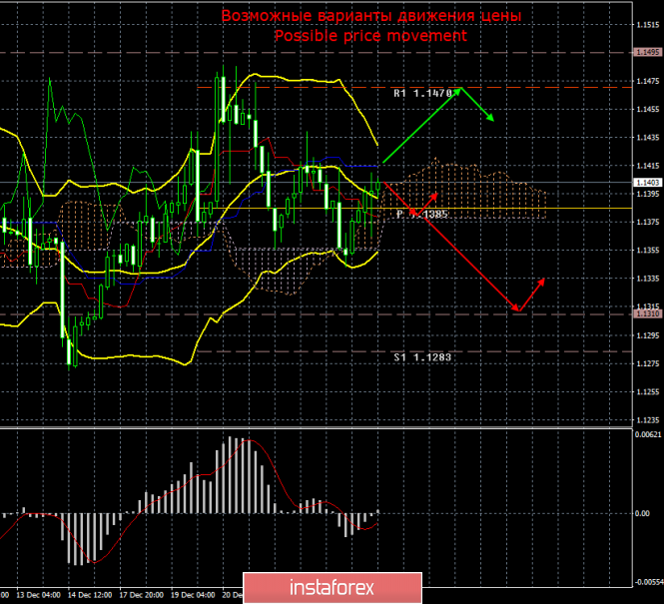Click the MACD zero level 0.00 label
The width and height of the screenshot is (664, 604).
642,513
